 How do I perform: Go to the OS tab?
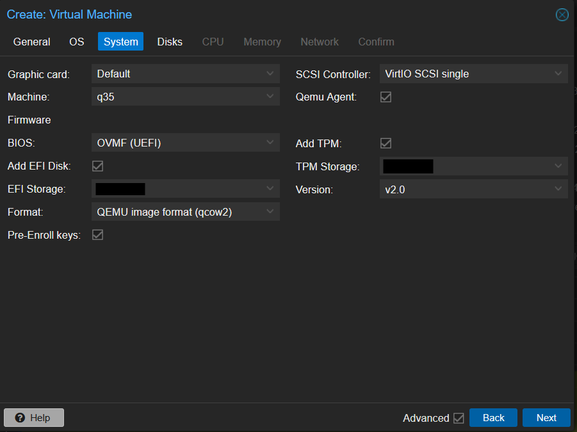pyautogui.click(x=76, y=42)
